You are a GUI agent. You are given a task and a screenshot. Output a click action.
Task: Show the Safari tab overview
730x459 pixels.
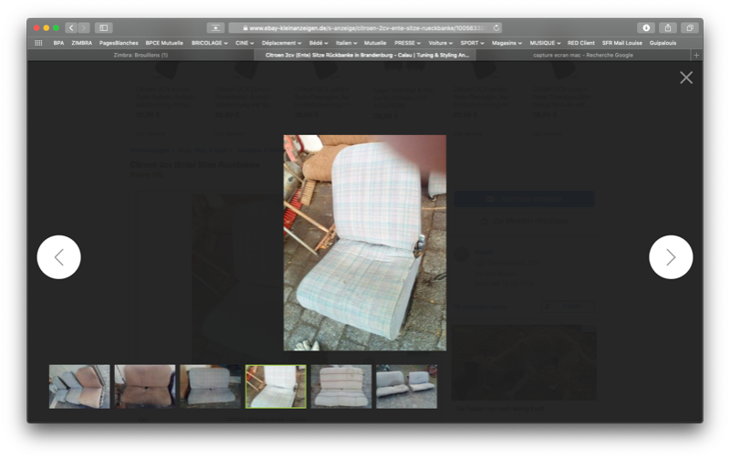(690, 28)
